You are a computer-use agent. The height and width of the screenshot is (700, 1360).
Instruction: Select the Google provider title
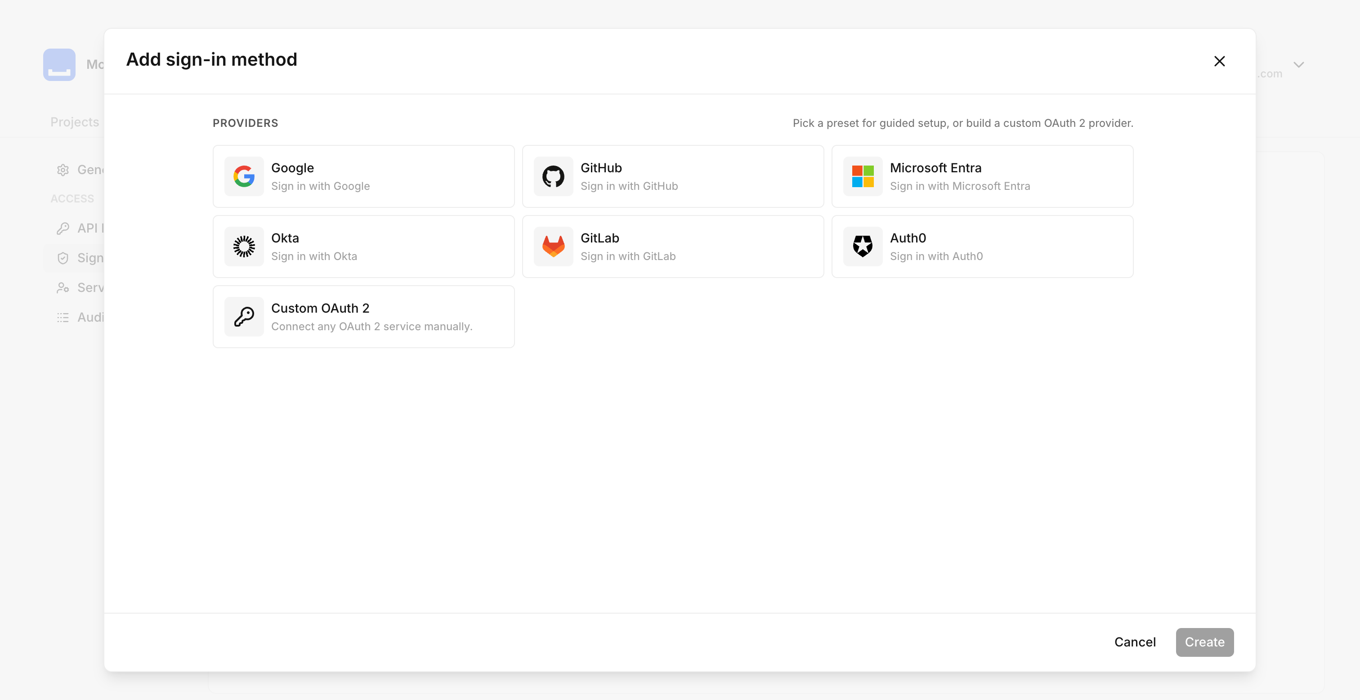click(292, 168)
